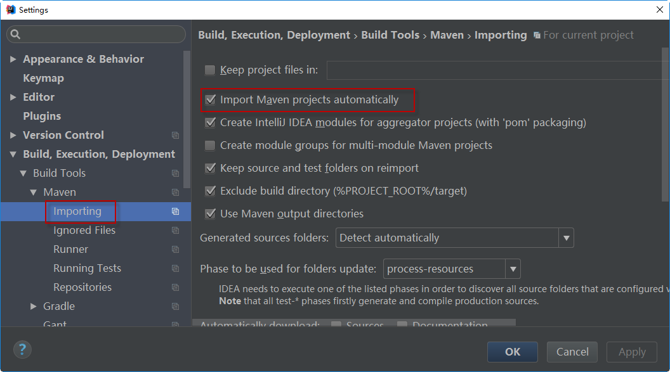Click the help question mark icon

click(22, 349)
